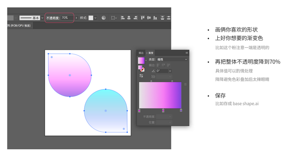Click the 不透明度 70% input field
Viewport: 284px width, 156px height.
coord(67,18)
